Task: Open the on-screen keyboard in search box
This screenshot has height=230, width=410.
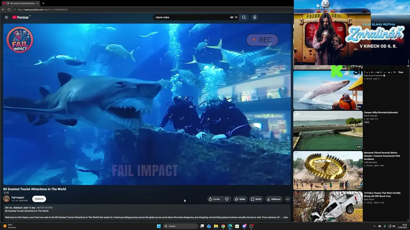Action: (x=232, y=17)
